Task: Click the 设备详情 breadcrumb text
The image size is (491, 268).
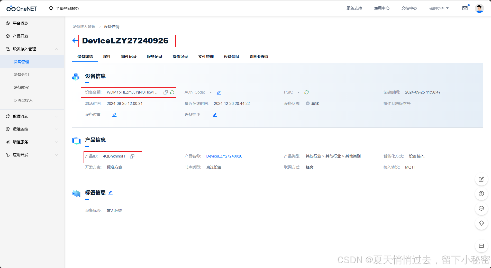Action: click(112, 27)
